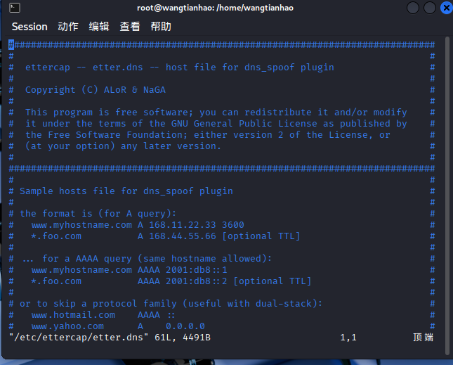
Task: Click 'the Free Software Foundation' line
Action: tap(208, 135)
